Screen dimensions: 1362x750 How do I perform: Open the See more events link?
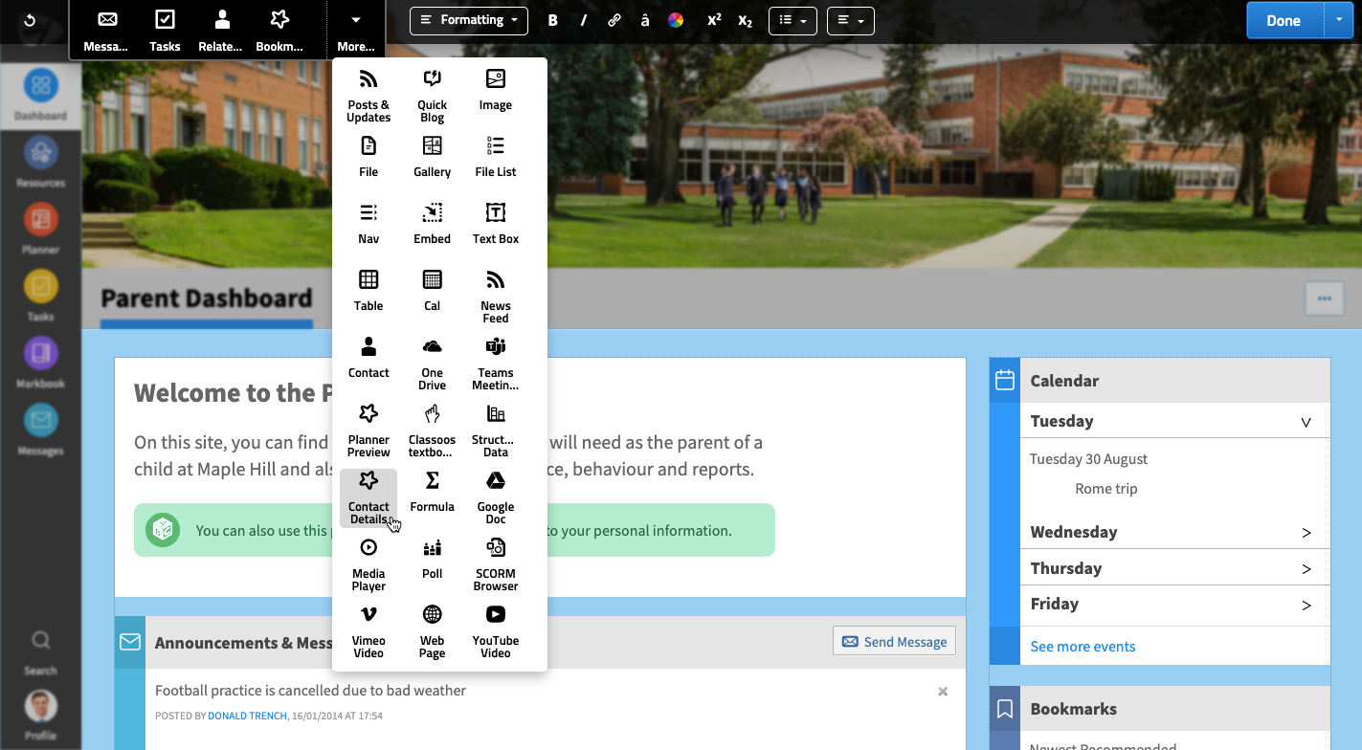tap(1083, 646)
